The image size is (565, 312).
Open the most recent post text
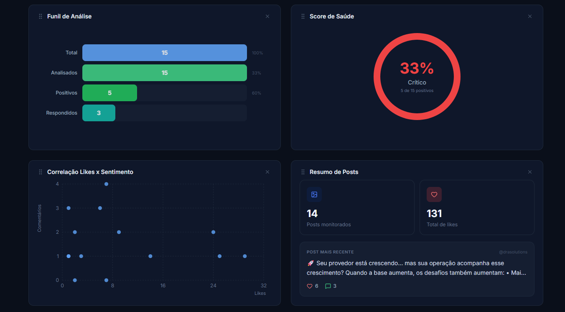tap(416, 268)
